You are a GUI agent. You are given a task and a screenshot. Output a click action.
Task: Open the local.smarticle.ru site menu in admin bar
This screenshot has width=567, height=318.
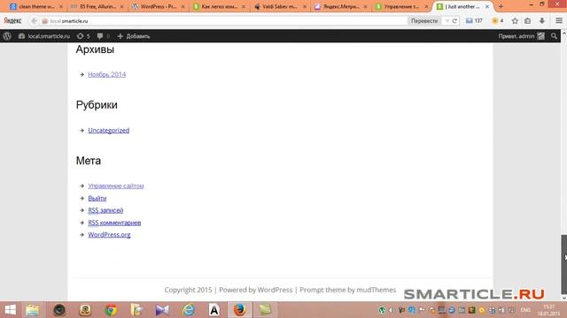click(44, 36)
